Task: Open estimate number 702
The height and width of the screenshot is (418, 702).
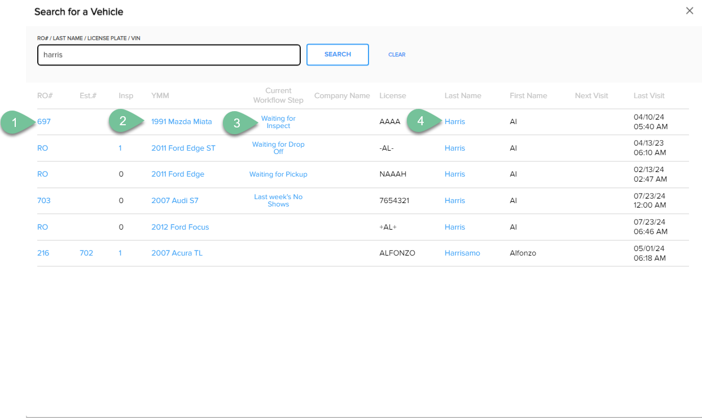Action: click(x=86, y=253)
